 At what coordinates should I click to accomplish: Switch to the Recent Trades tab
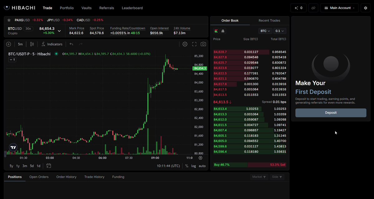[269, 21]
